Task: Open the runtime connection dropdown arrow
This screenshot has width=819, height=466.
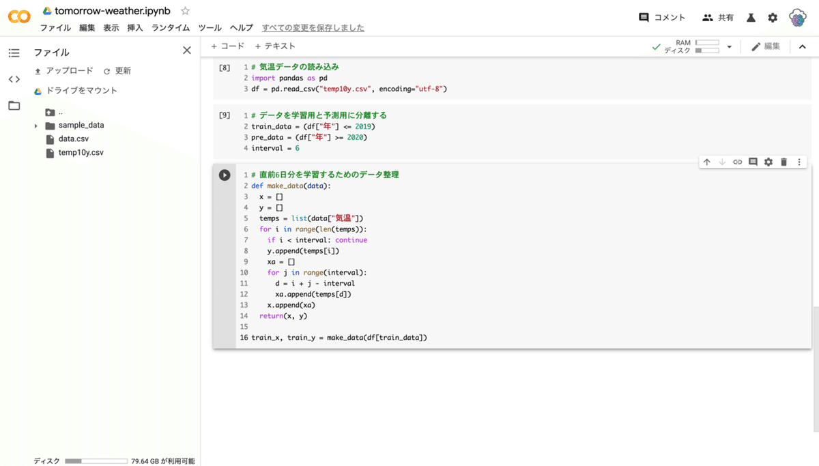Action: pos(729,46)
